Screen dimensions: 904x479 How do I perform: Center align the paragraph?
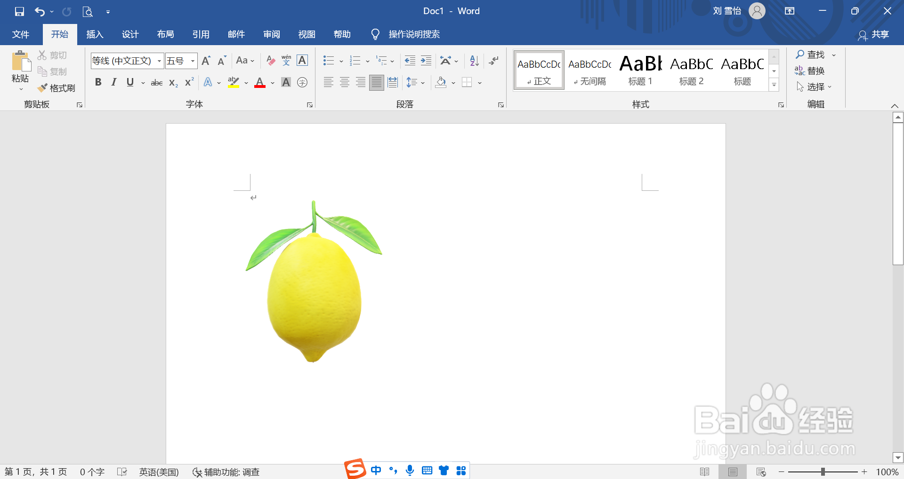click(344, 82)
